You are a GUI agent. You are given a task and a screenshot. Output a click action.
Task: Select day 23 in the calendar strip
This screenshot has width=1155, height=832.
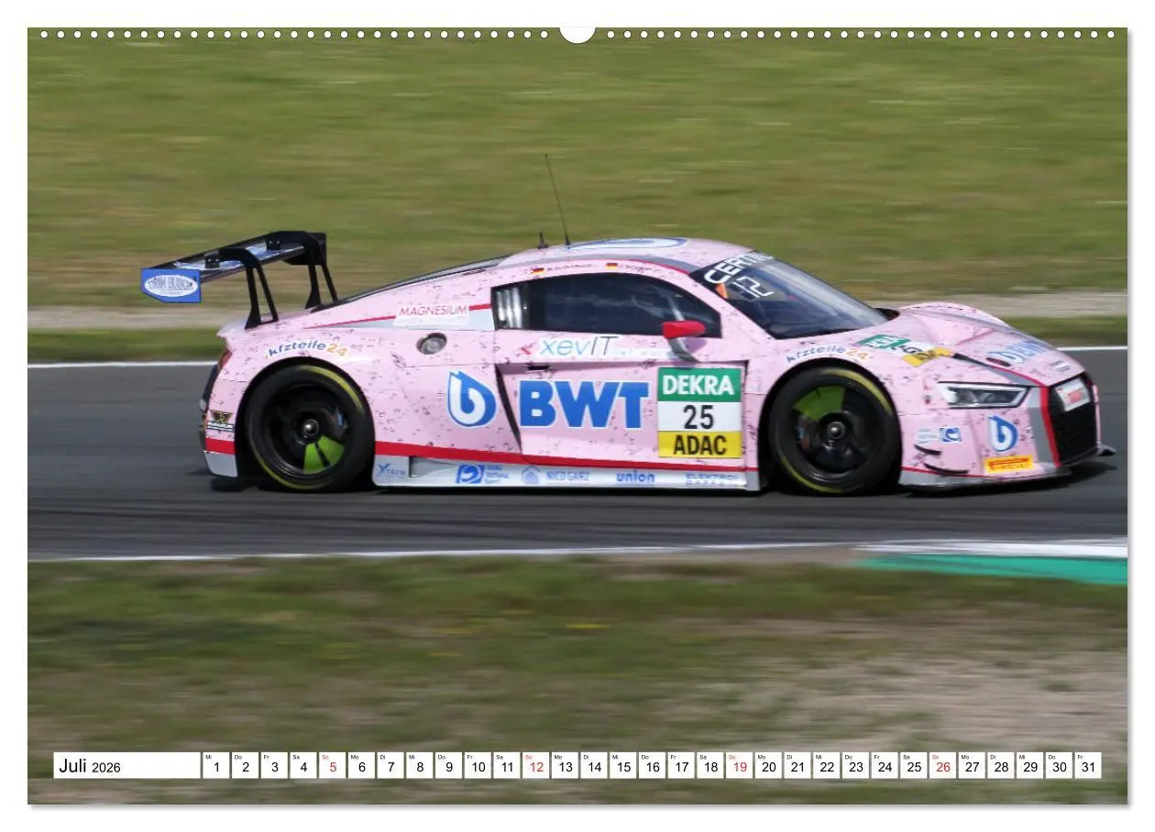[x=856, y=766]
